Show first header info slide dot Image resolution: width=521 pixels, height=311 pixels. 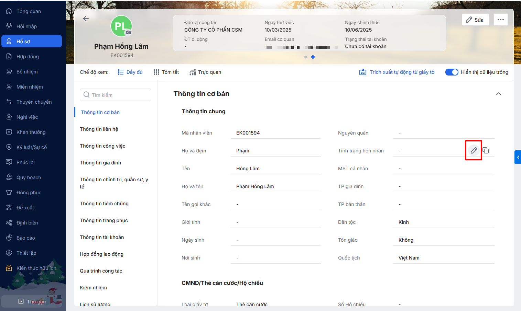[306, 57]
